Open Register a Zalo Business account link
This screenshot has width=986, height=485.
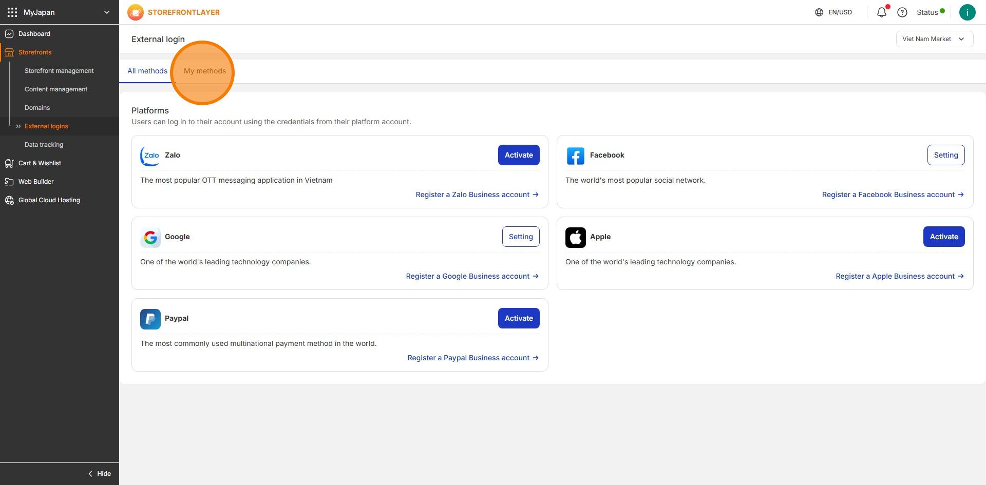click(477, 195)
